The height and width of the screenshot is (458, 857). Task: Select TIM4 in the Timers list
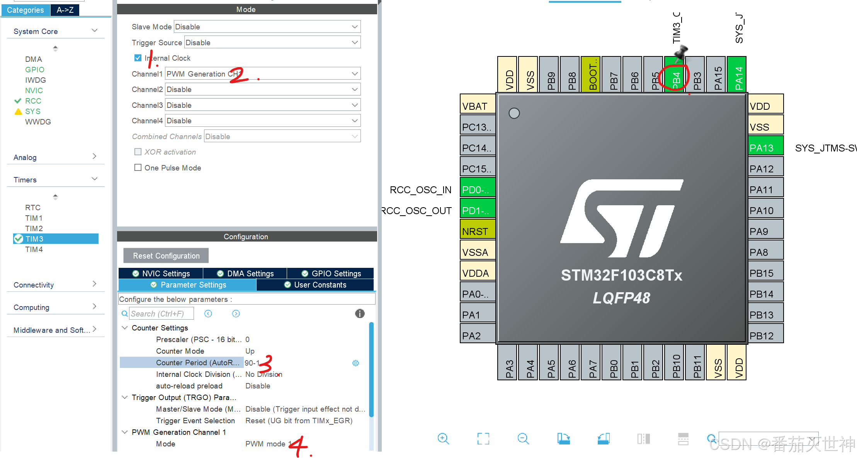[x=34, y=250]
